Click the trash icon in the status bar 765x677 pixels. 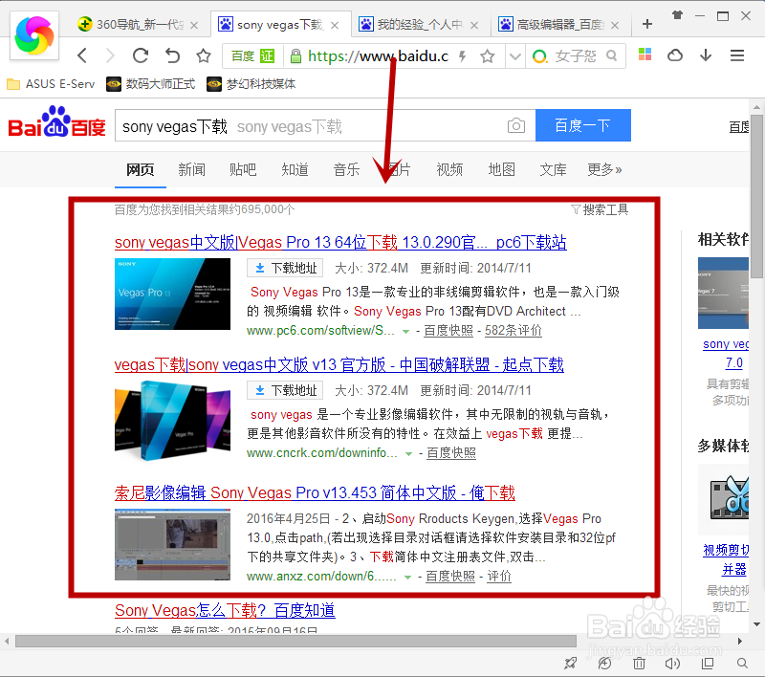tap(639, 664)
